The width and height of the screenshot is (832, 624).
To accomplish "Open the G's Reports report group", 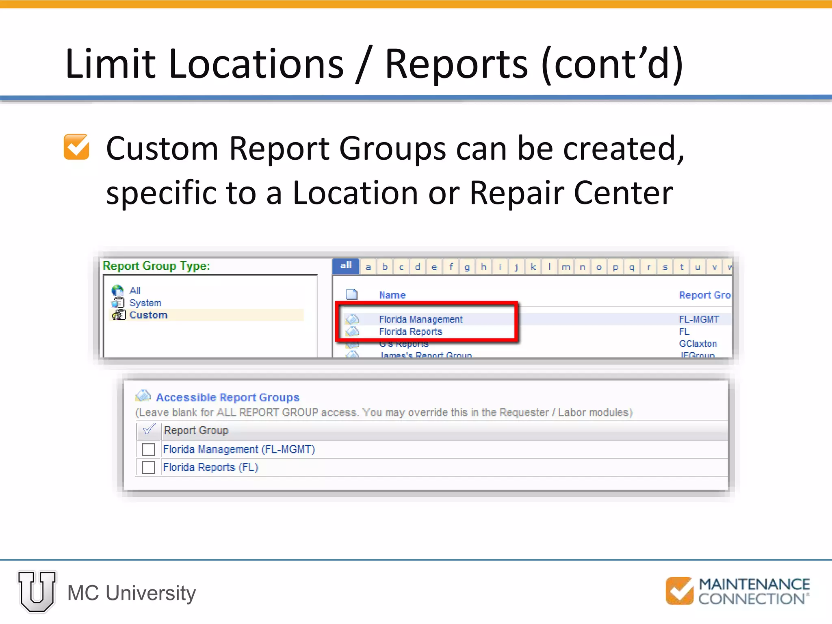I will click(404, 344).
